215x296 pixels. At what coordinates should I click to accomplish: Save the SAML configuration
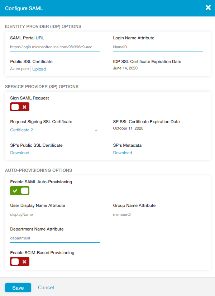pos(18,287)
